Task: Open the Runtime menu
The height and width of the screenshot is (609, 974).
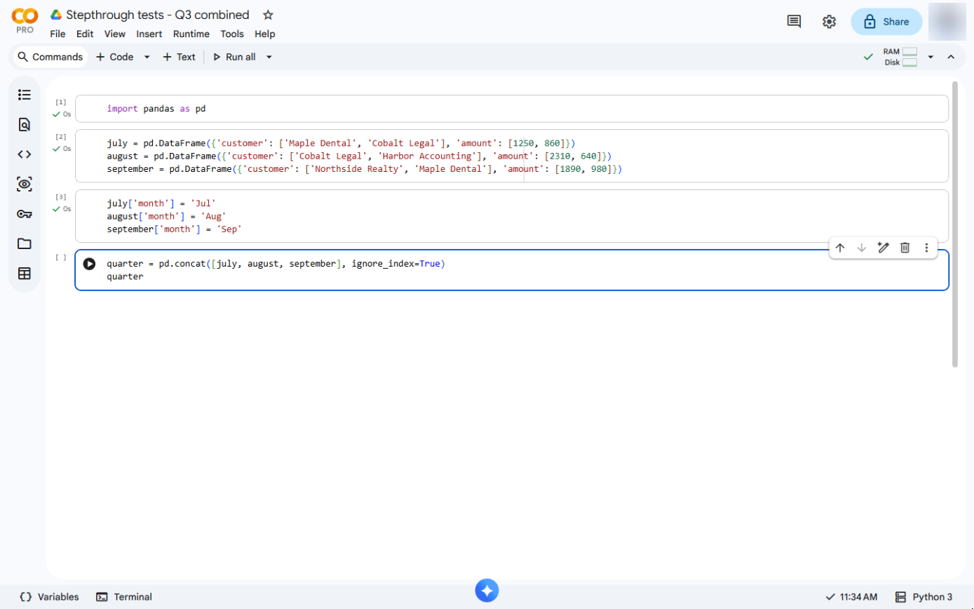Action: [191, 34]
